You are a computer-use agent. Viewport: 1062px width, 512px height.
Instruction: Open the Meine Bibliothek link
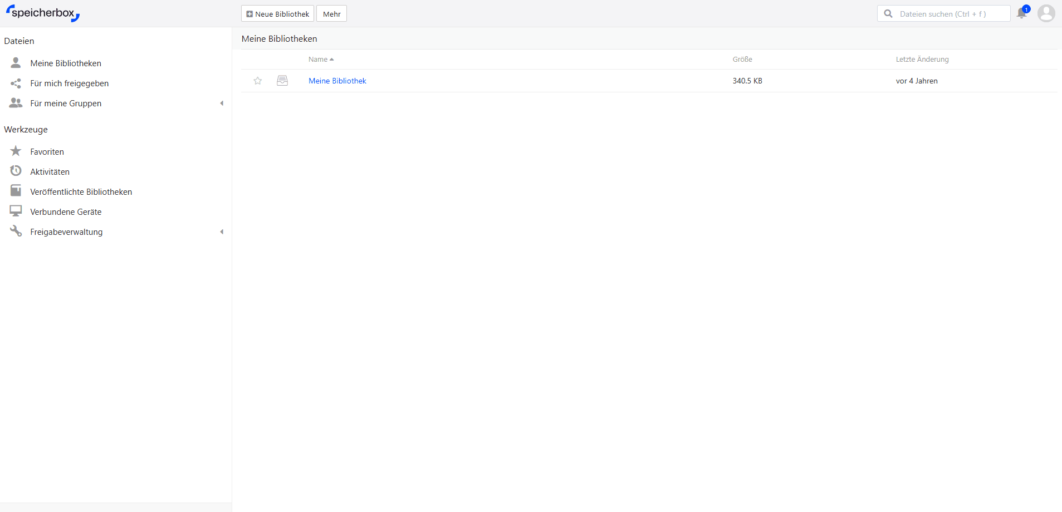[x=337, y=81]
